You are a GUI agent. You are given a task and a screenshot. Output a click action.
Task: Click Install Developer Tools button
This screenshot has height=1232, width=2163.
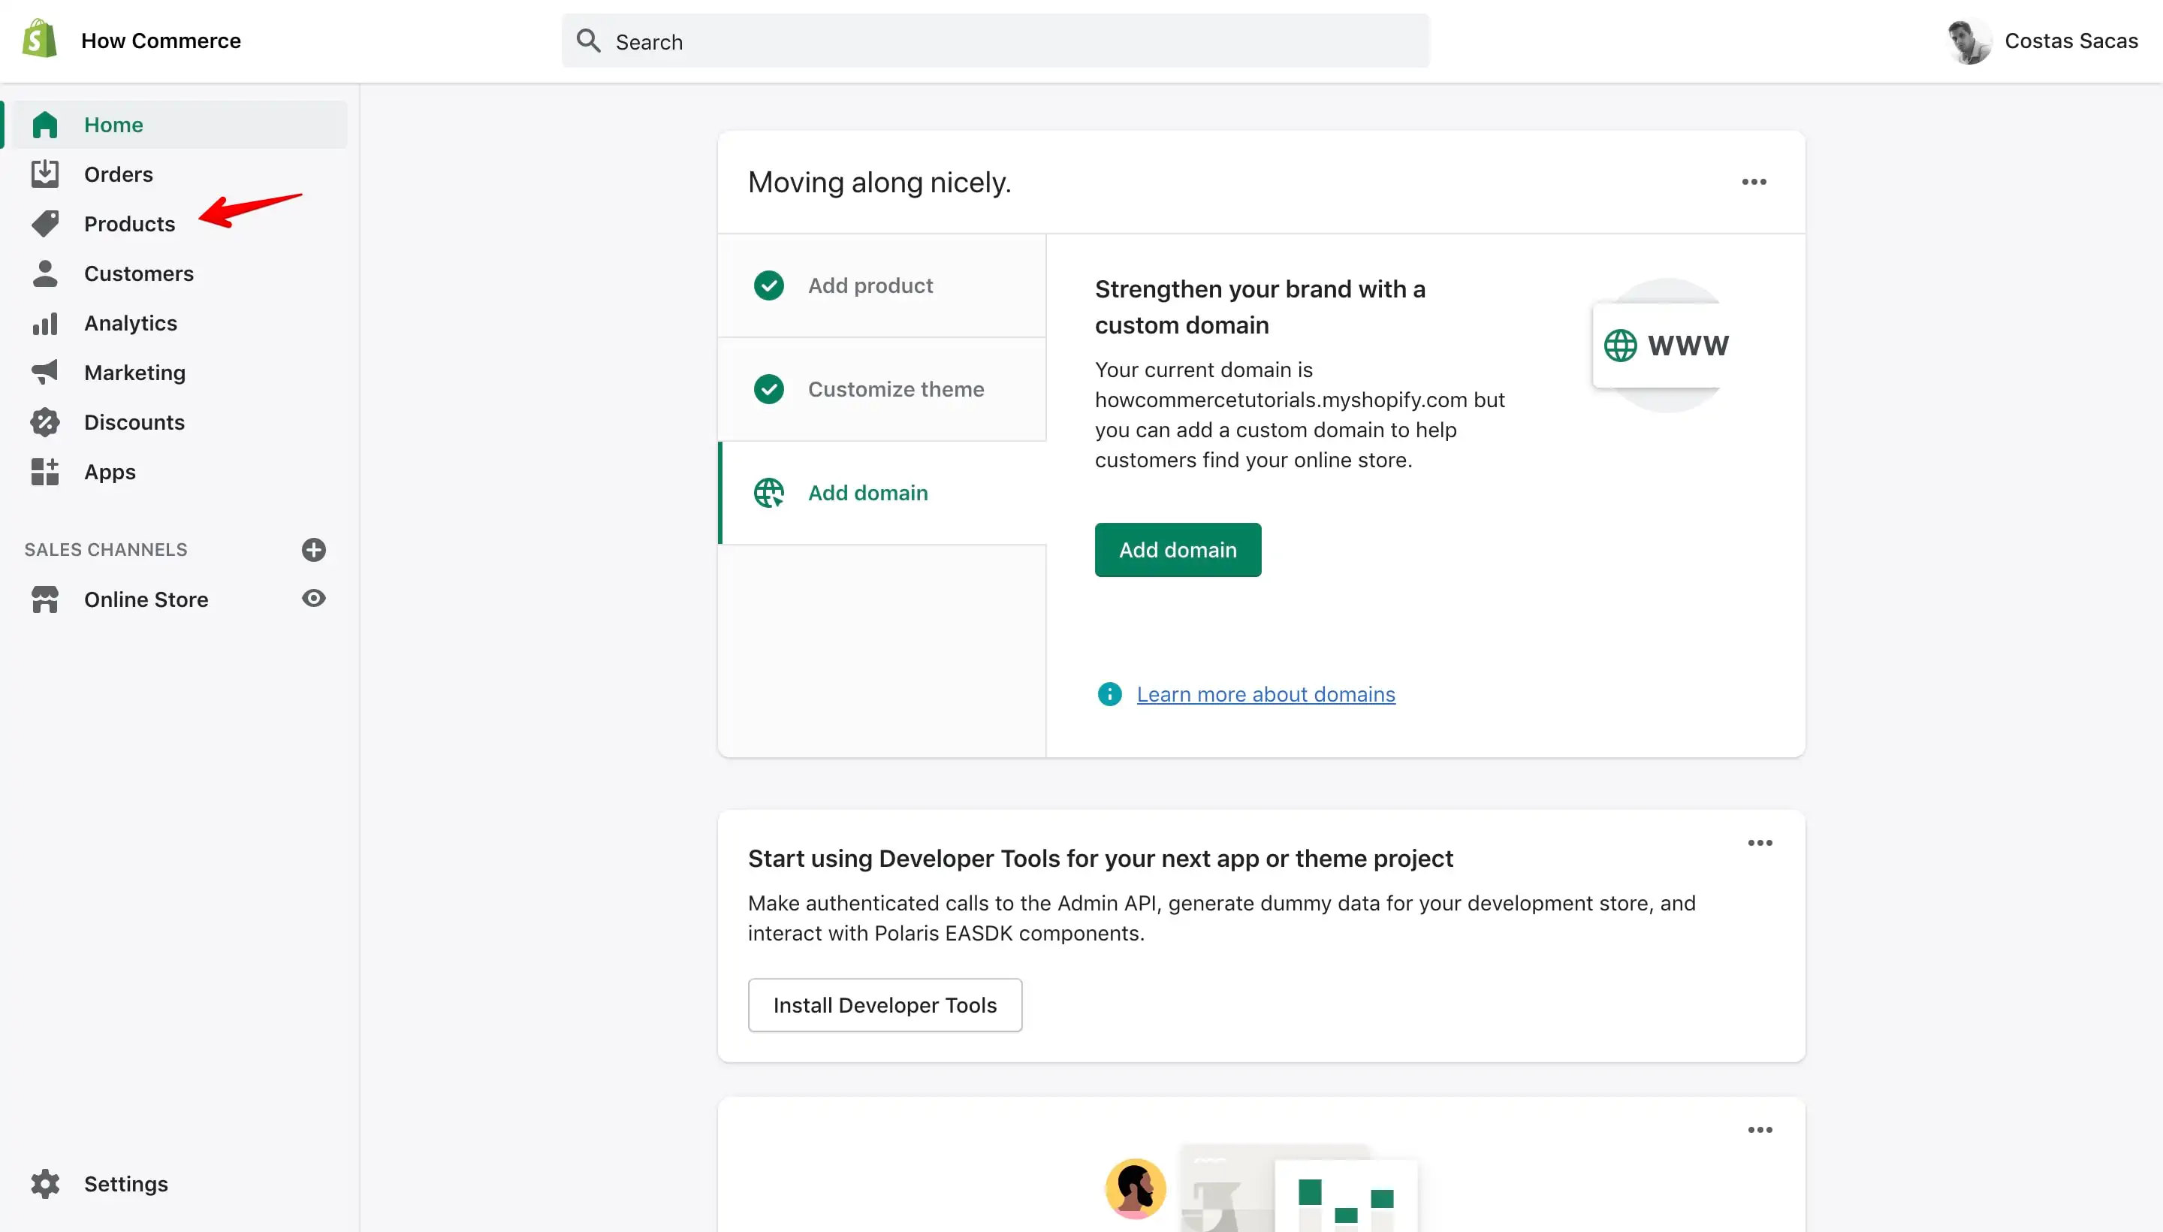click(x=885, y=1004)
